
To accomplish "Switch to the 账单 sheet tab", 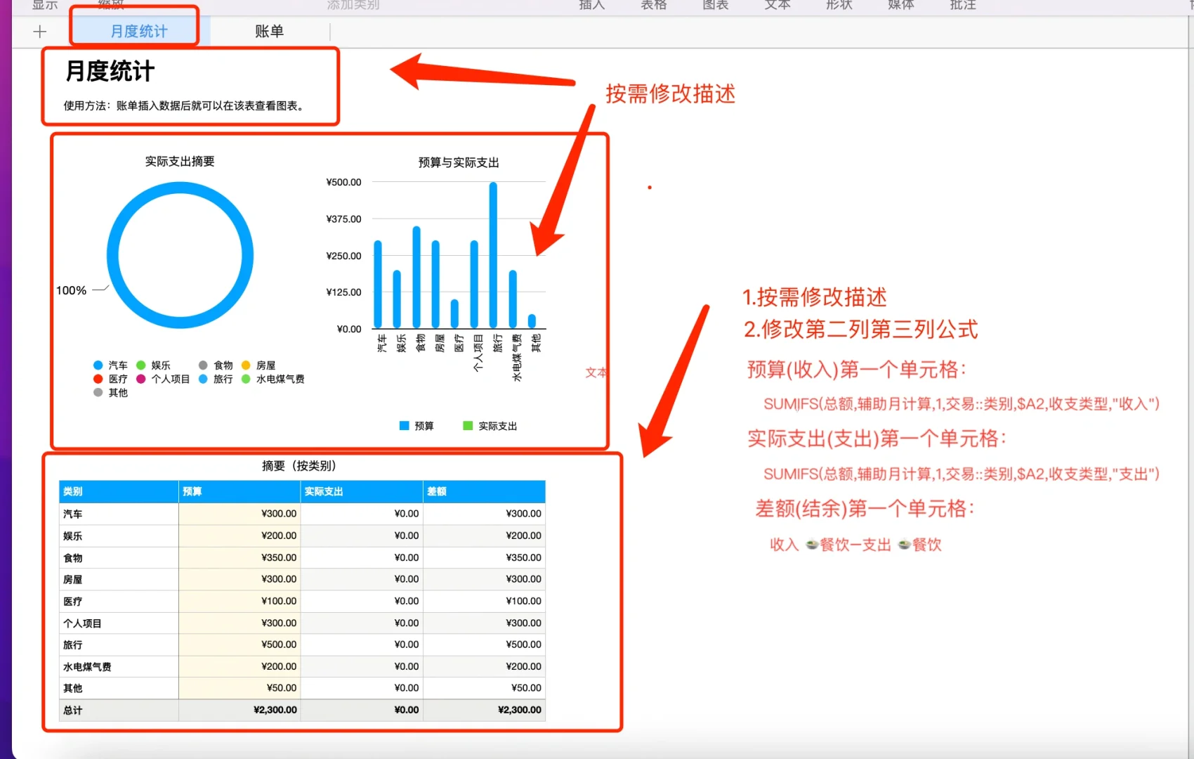I will 269,31.
